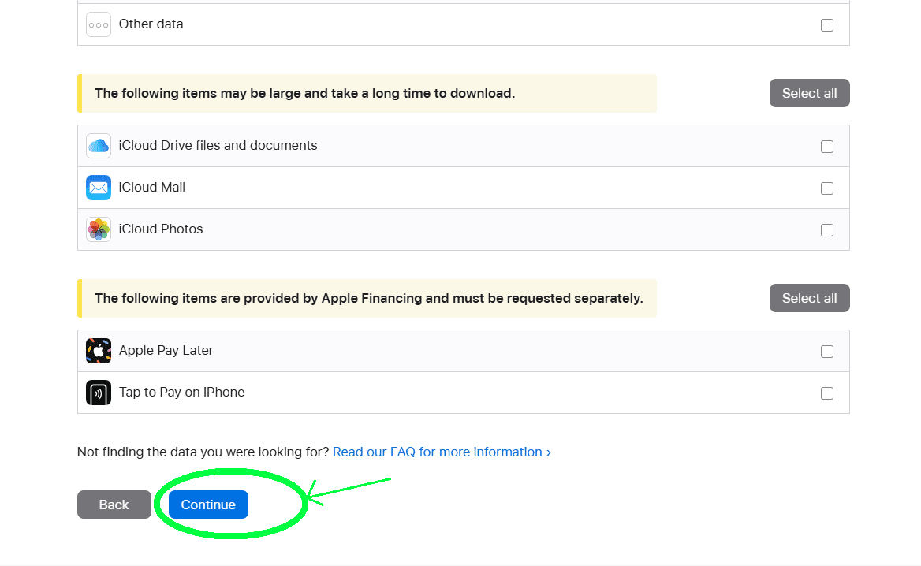This screenshot has height=566, width=921.
Task: Check the iCloud Drive files checkbox
Action: tap(826, 146)
